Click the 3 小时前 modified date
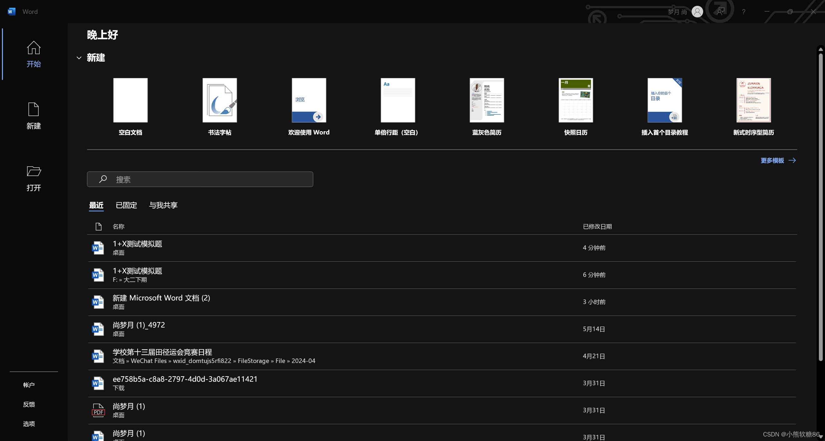Image resolution: width=825 pixels, height=441 pixels. tap(594, 302)
